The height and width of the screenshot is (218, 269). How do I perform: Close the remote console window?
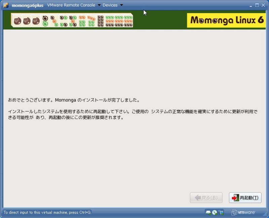263,5
